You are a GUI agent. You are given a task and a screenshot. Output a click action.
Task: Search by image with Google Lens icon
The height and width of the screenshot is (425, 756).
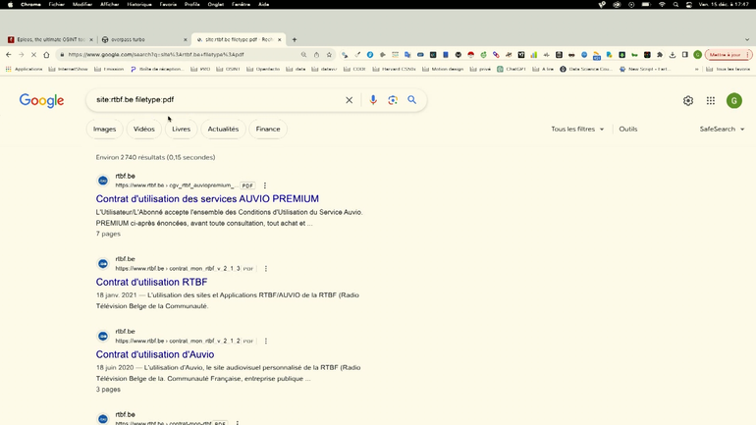click(x=393, y=100)
